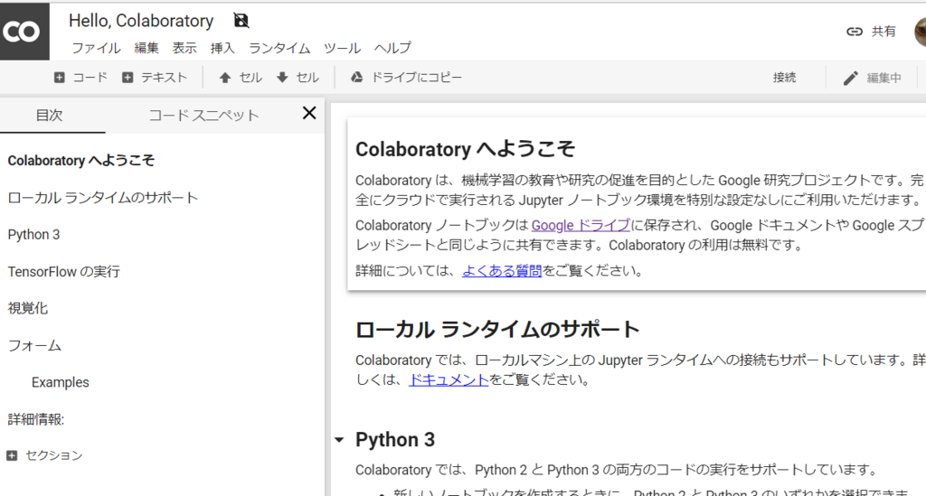Jump to フォーム in contents
The height and width of the screenshot is (496, 926).
tap(34, 346)
